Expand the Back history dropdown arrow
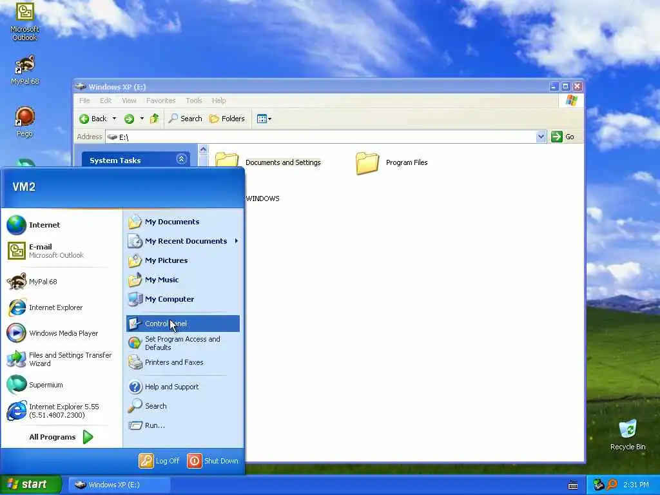The width and height of the screenshot is (660, 495). 114,119
